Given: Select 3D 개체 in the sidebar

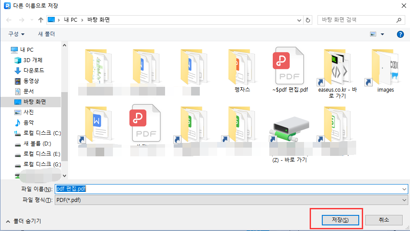Looking at the screenshot, I should click(x=28, y=60).
